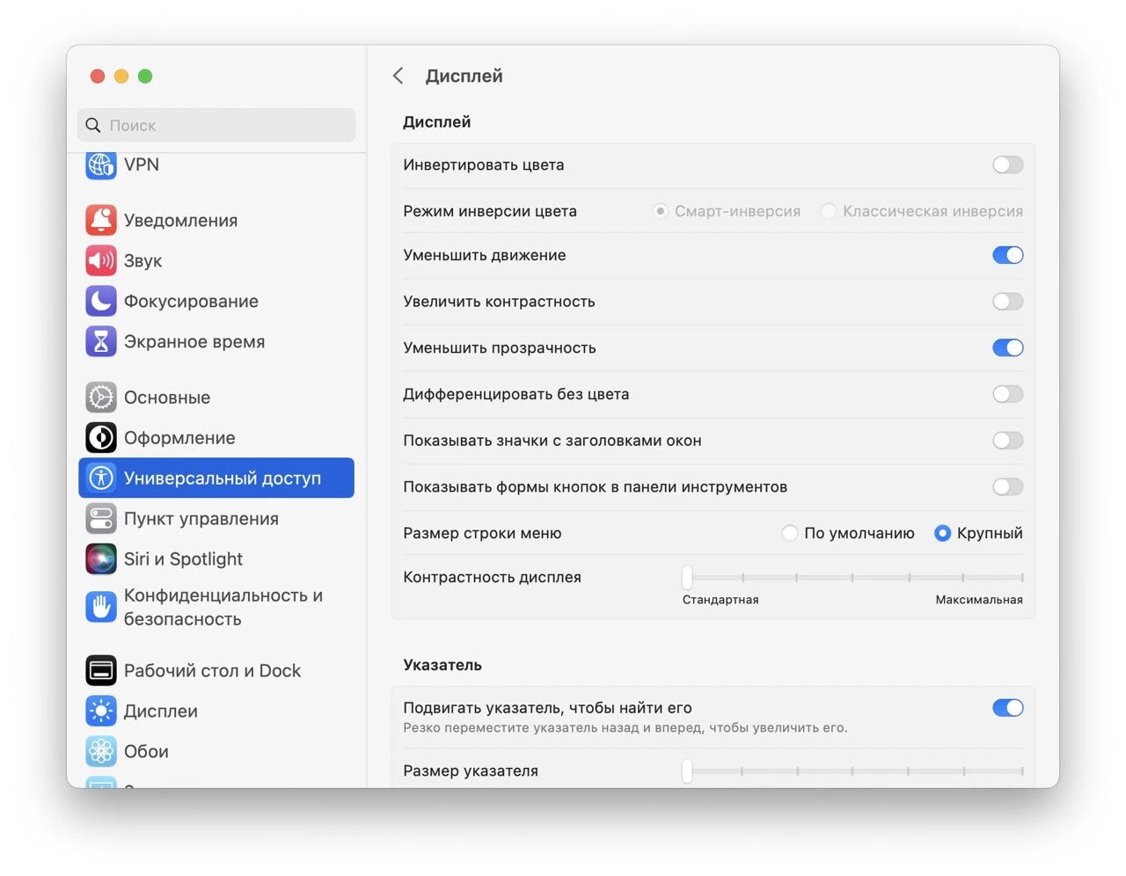Enable Увеличить контрастность switch

1007,301
